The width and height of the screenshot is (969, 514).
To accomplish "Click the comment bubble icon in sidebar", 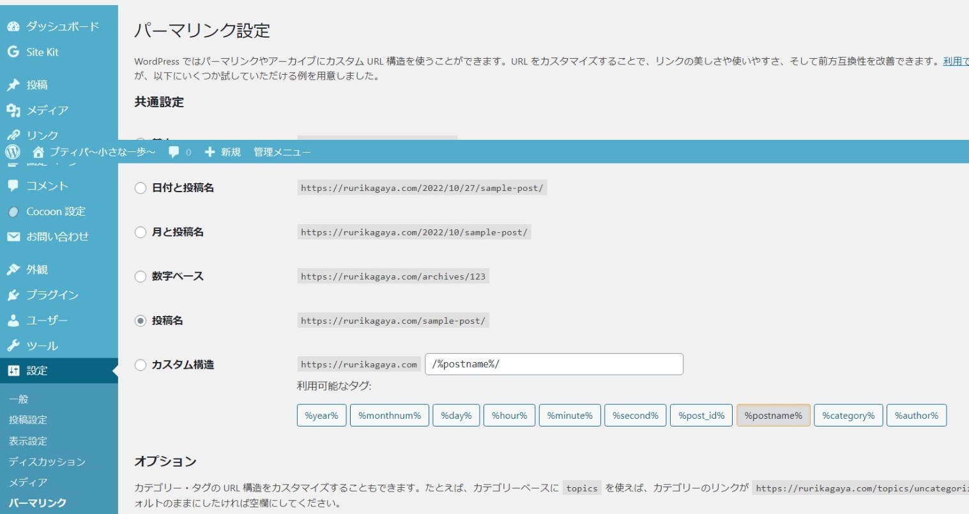I will point(13,186).
